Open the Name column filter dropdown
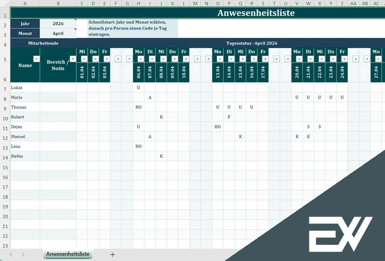385x261 pixels. click(36, 59)
